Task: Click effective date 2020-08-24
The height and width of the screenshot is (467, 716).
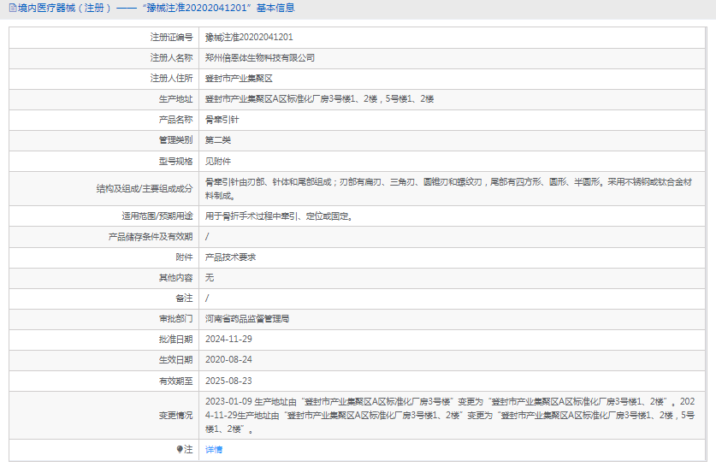Action: 228,360
